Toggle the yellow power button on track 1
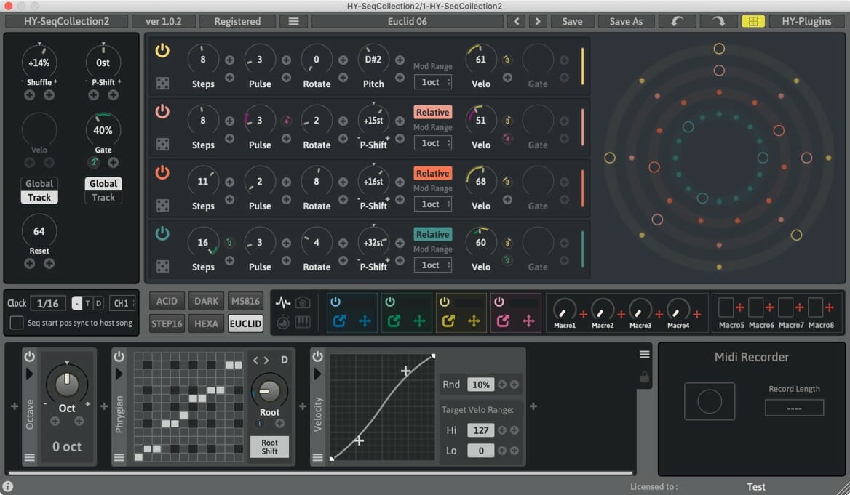This screenshot has height=495, width=850. pos(162,51)
